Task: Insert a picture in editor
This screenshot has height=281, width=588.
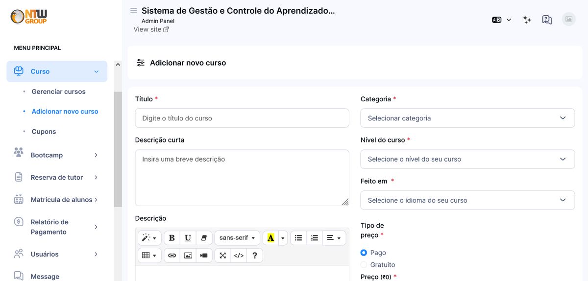Action: point(188,256)
